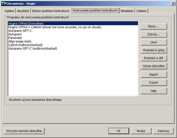The width and height of the screenshot is (177, 138).
Task: Select Align image stack entry
Action: point(20,41)
